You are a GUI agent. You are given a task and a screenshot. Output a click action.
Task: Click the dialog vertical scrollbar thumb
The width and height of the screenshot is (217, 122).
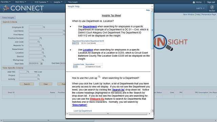click(152, 30)
